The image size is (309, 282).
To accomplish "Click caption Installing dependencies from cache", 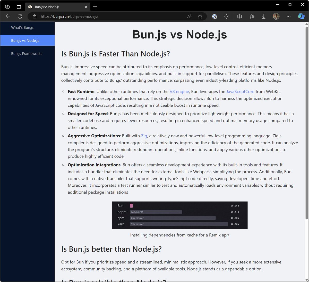I will click(x=179, y=235).
